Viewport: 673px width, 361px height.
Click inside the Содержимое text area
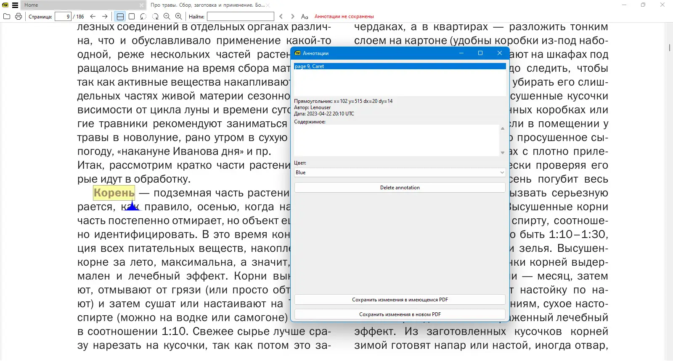pyautogui.click(x=397, y=141)
